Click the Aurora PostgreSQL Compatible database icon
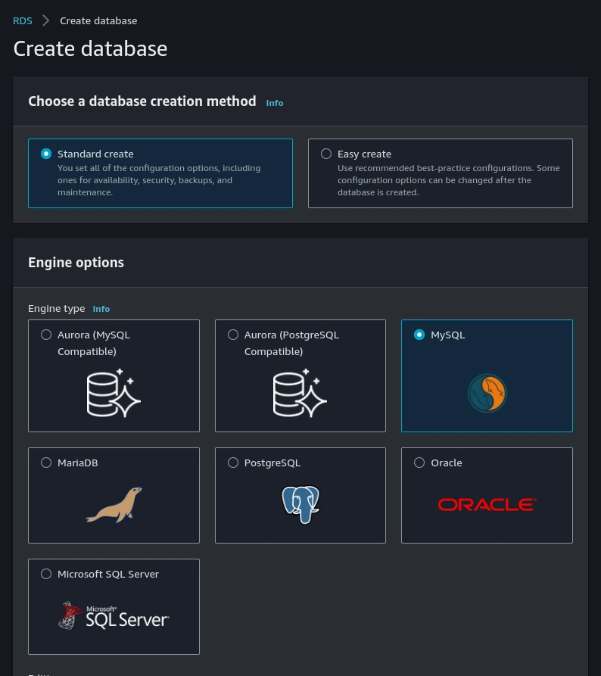Image resolution: width=601 pixels, height=676 pixels. coord(300,393)
